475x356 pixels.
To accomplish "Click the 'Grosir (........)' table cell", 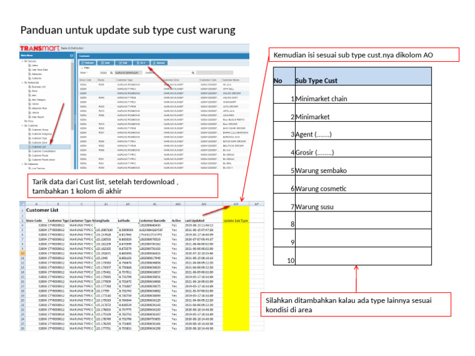I will point(363,148).
